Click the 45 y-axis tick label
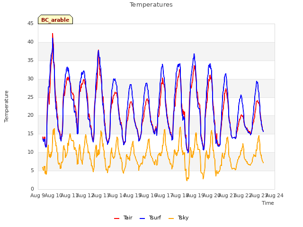 (x=30, y=24)
